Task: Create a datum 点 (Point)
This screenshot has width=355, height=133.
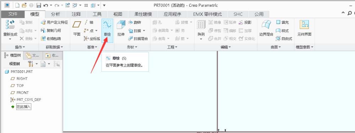Action: [89, 30]
